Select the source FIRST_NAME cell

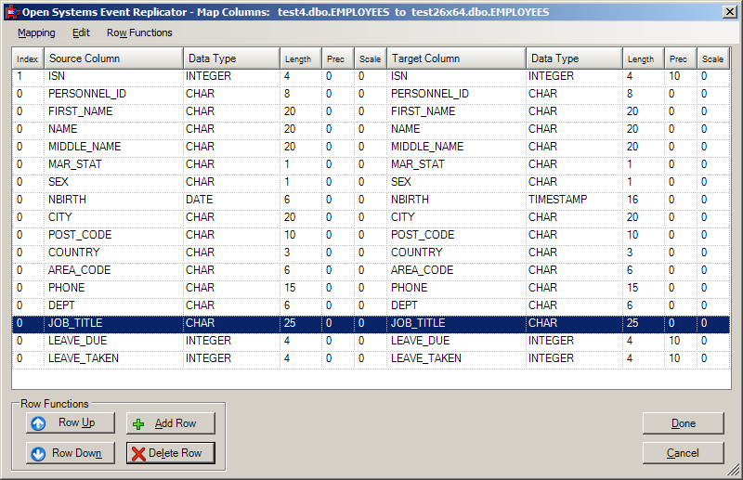tap(113, 111)
